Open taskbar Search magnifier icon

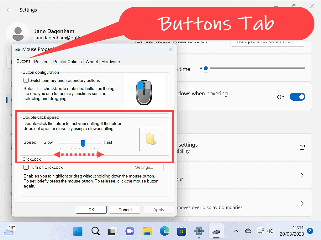[x=95, y=231]
